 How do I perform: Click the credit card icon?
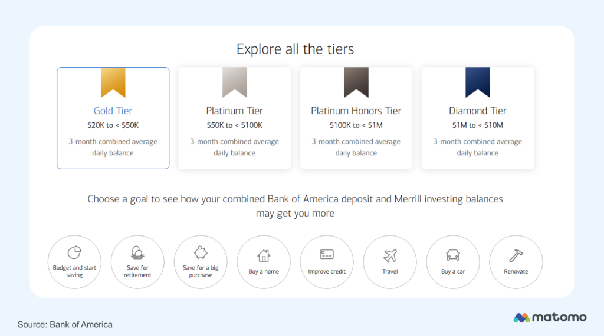click(x=327, y=254)
